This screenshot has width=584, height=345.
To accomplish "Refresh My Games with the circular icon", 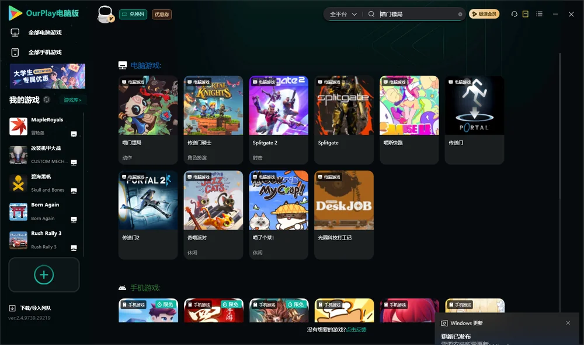I will pyautogui.click(x=47, y=100).
